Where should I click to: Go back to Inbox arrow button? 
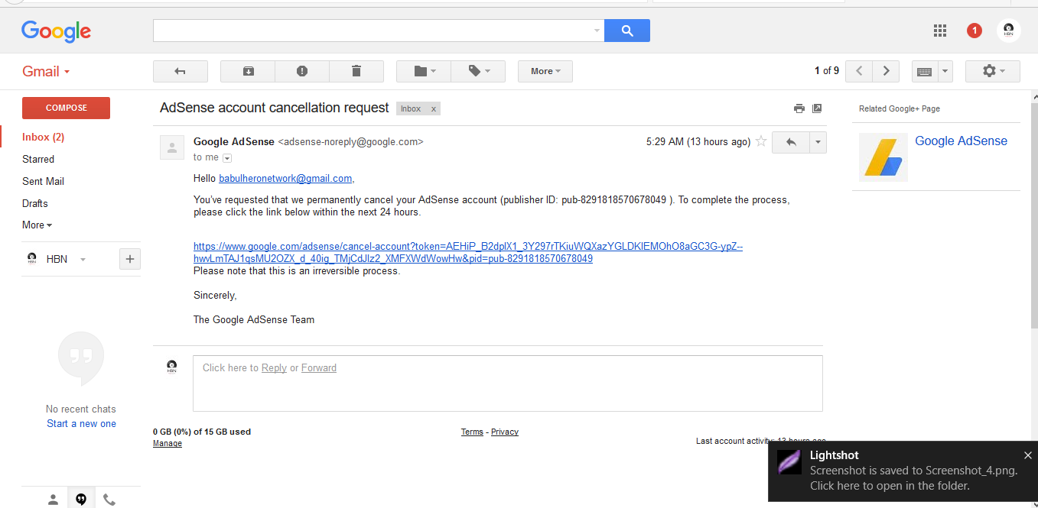(x=181, y=71)
